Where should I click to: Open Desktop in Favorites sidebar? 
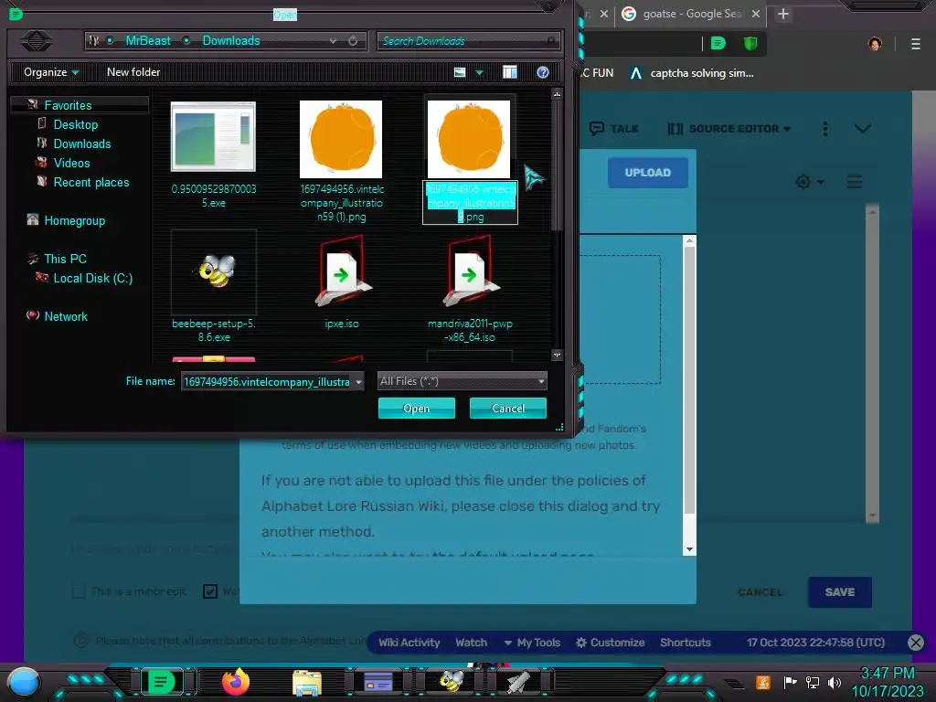[75, 124]
